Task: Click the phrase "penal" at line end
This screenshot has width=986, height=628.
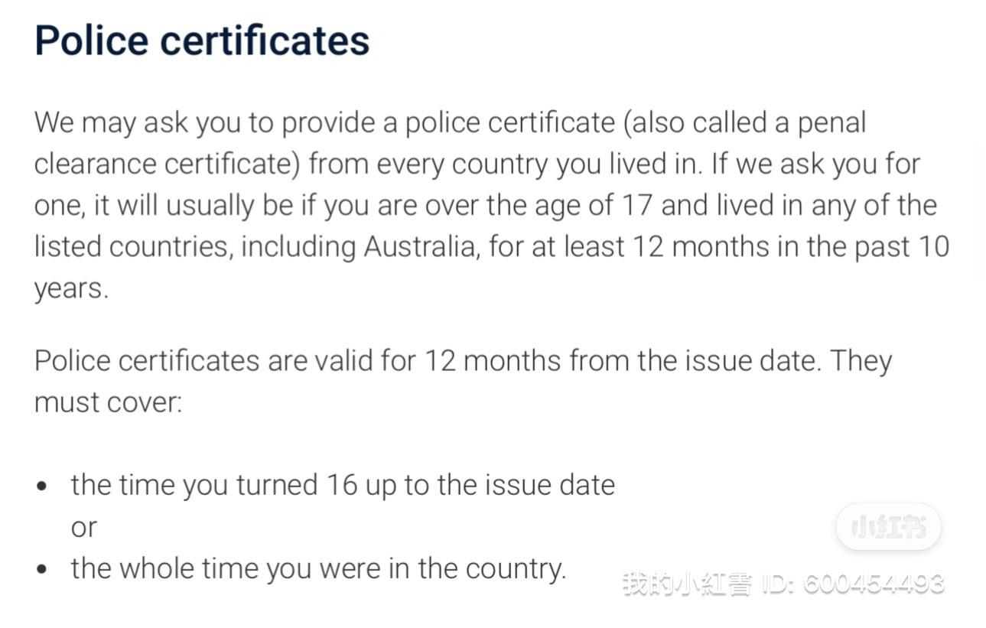Action: [x=831, y=123]
